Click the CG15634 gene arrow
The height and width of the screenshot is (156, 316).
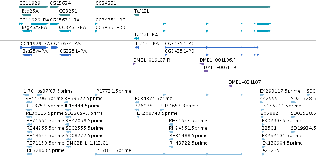pos(55,7)
